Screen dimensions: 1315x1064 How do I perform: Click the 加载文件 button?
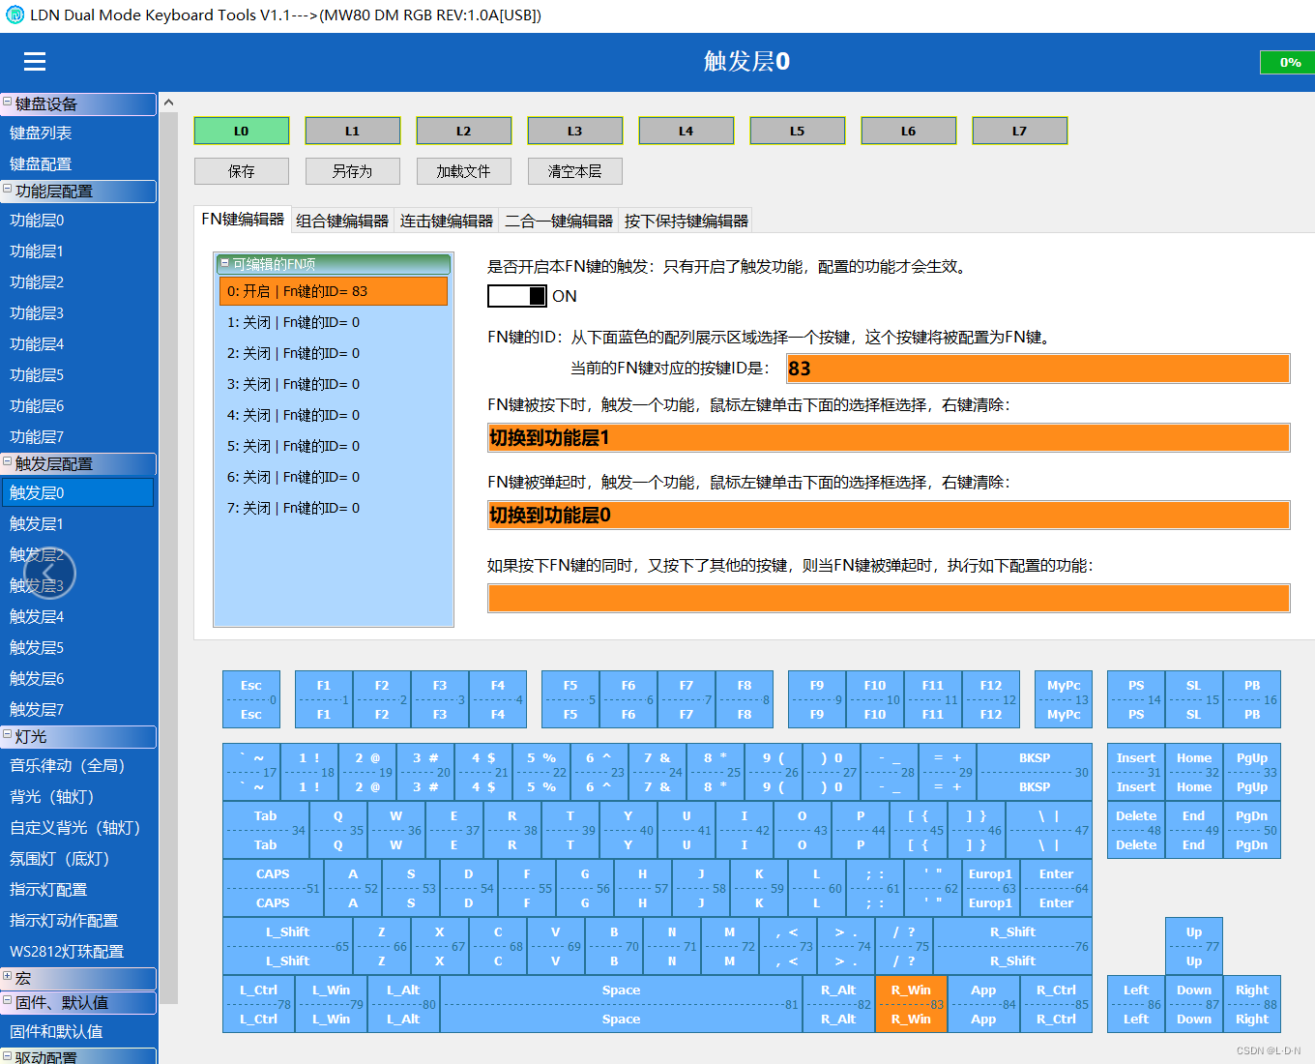click(464, 171)
